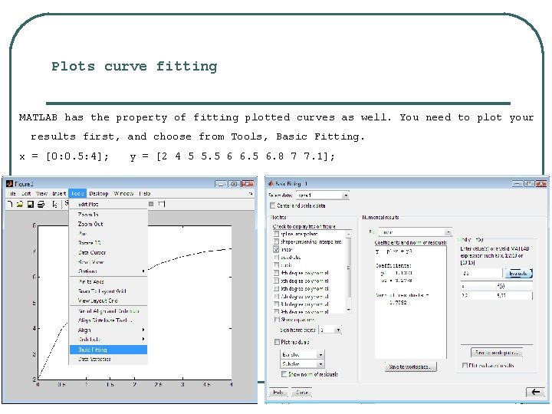Uncheck the linear fit checkbox
This screenshot has width=552, height=414.
point(276,249)
